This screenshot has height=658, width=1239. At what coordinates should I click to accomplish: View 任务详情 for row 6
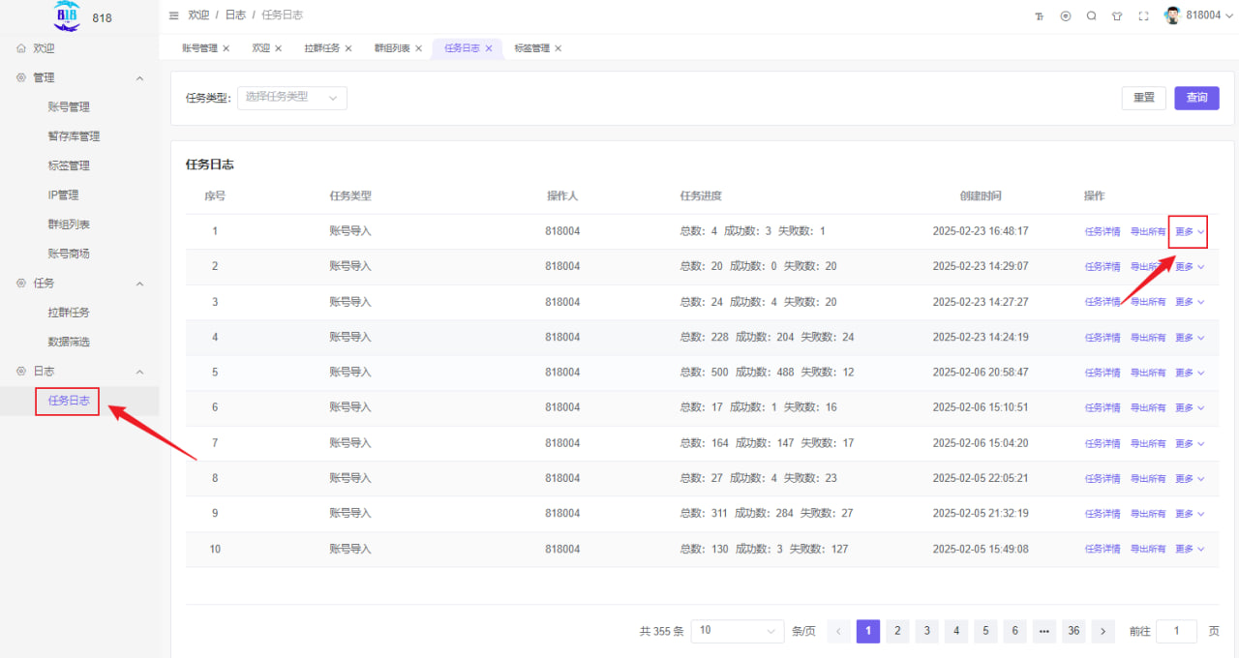(x=1103, y=408)
